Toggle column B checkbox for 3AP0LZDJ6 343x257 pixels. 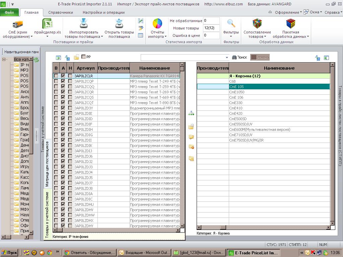click(56, 156)
